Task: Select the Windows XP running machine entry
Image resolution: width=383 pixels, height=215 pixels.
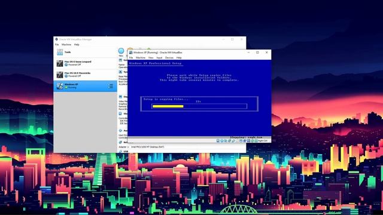Action: tap(85, 86)
